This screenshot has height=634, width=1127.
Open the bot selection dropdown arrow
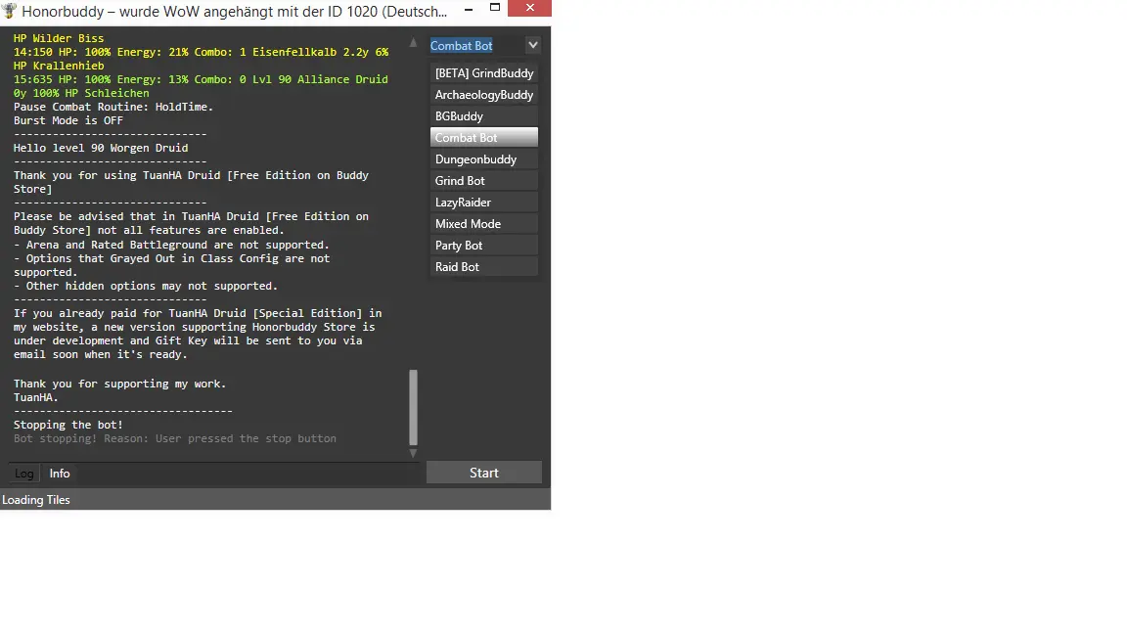click(532, 45)
